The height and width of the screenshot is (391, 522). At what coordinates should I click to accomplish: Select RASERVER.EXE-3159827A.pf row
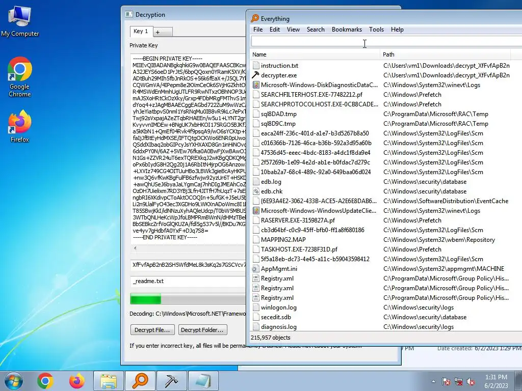(x=386, y=220)
